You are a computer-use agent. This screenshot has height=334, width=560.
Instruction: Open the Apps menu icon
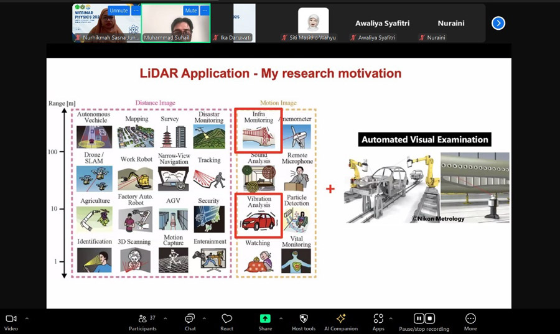(378, 319)
